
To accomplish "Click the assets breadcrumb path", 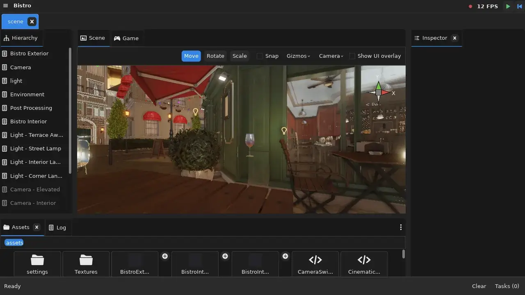I will click(x=14, y=243).
